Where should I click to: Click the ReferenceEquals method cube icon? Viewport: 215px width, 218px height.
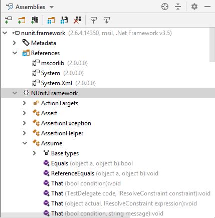[46, 173]
